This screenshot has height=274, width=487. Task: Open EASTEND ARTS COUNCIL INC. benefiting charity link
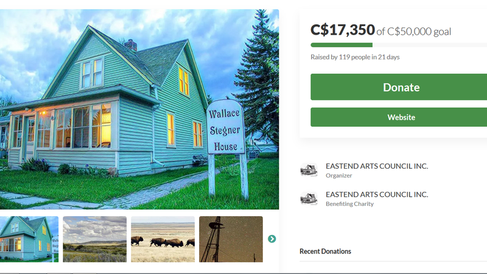tap(377, 194)
